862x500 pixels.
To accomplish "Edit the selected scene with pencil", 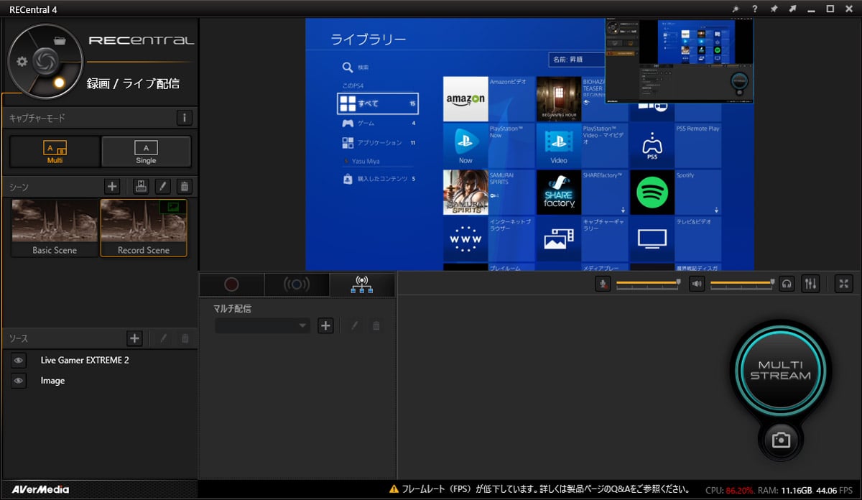I will coord(163,187).
